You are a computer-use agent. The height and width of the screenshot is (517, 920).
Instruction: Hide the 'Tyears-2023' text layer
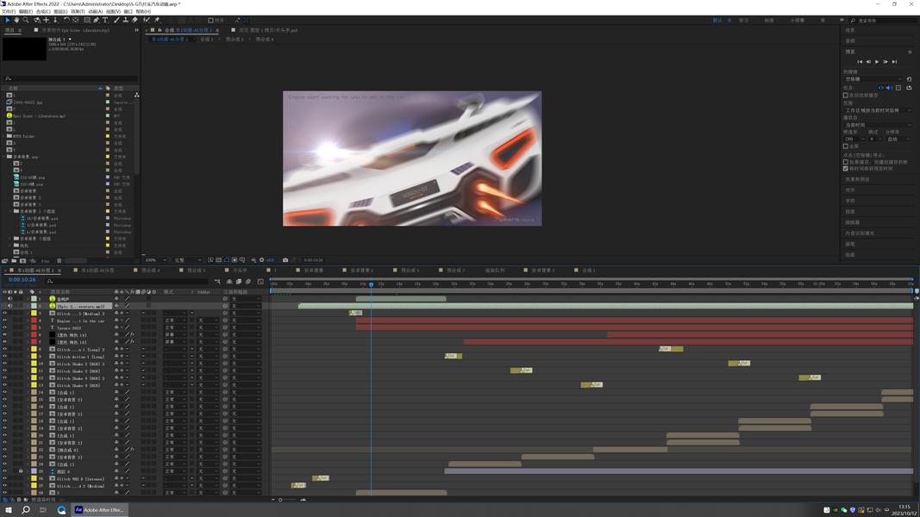tap(4, 327)
